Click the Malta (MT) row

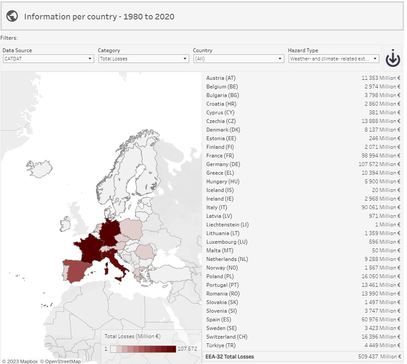coord(303,251)
